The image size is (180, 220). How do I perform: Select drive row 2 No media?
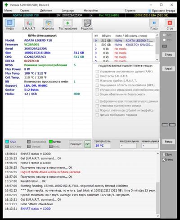[124, 49]
